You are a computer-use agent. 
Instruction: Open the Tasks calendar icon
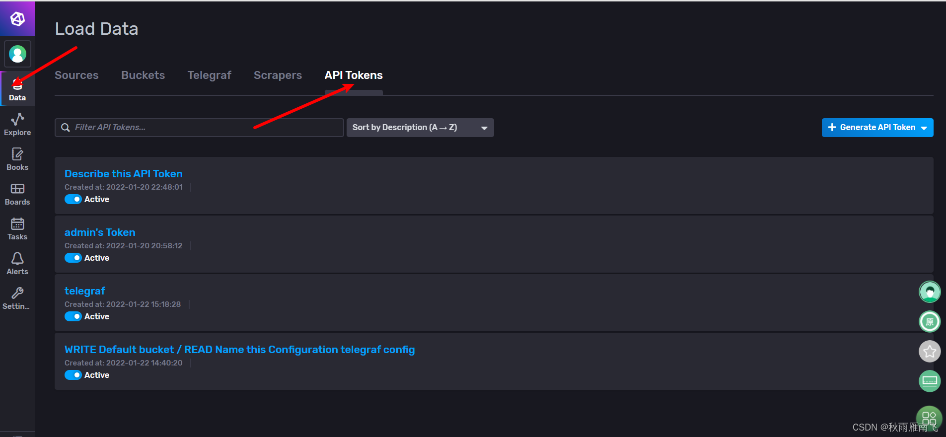tap(17, 223)
